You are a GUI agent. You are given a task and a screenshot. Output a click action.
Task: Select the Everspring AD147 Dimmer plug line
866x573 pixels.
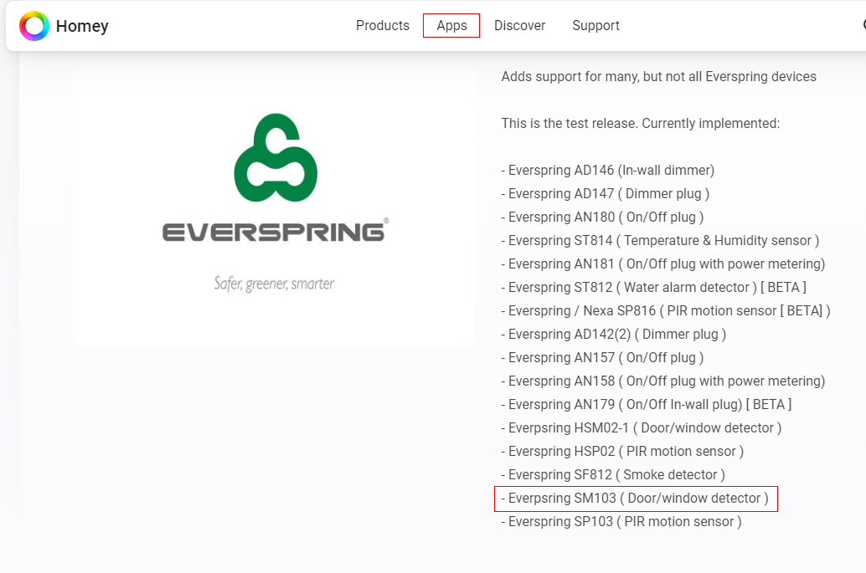(x=606, y=193)
